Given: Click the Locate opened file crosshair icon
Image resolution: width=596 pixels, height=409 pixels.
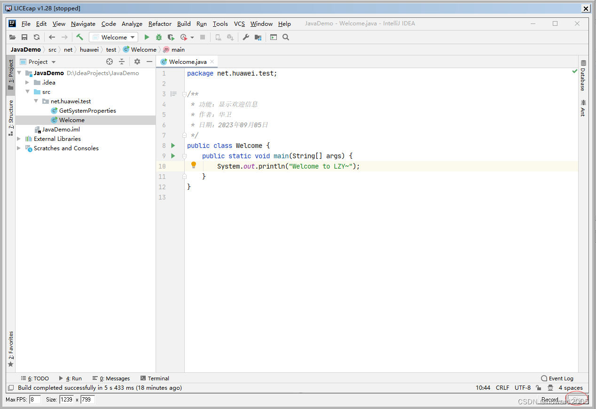Looking at the screenshot, I should click(110, 62).
